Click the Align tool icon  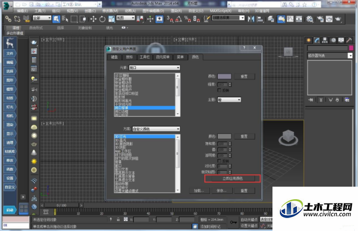(260, 19)
